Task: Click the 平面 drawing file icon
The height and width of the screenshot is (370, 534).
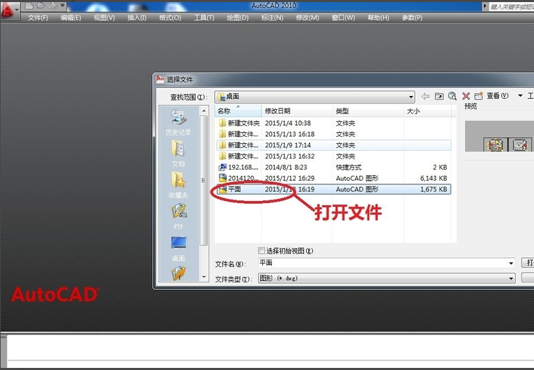Action: tap(222, 189)
